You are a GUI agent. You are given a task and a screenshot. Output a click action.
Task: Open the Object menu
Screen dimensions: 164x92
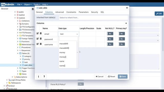click(28, 5)
